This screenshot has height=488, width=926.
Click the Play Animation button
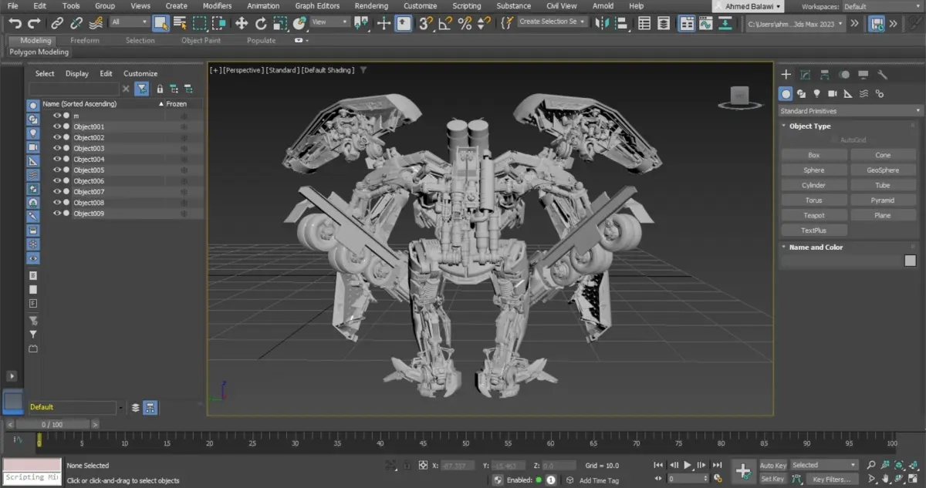[687, 465]
